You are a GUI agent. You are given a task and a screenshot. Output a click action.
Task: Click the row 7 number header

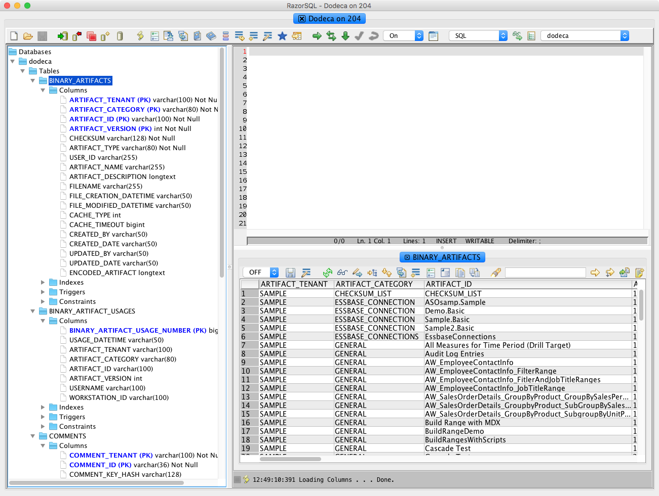pos(249,345)
